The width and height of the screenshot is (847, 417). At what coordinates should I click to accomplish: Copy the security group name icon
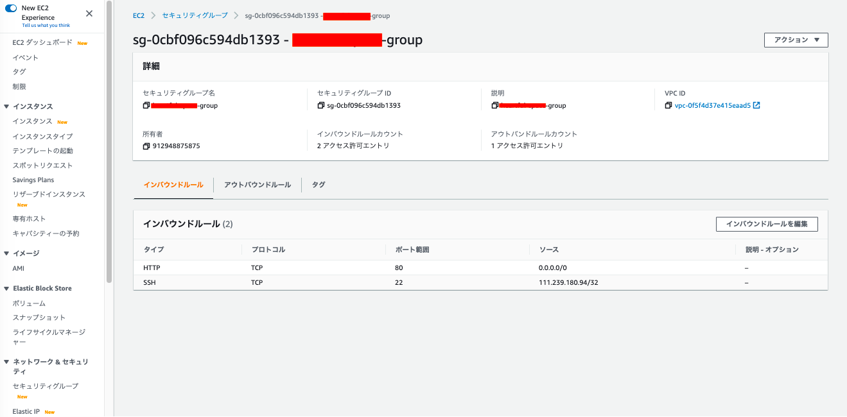(146, 105)
